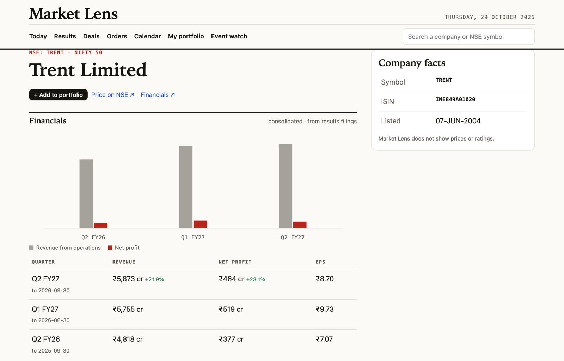Open the Deals nav item
The image size is (564, 361).
(91, 36)
